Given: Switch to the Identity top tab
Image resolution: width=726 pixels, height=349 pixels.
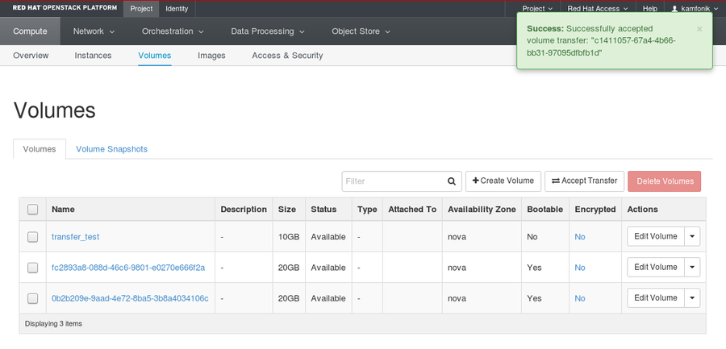Looking at the screenshot, I should click(x=177, y=9).
